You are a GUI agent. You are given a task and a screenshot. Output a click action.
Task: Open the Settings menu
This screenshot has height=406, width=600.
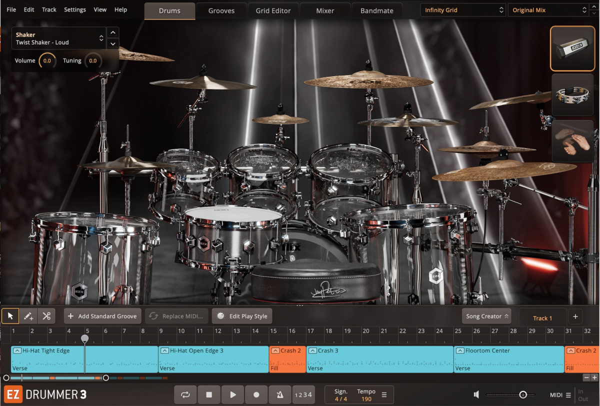[x=75, y=9]
